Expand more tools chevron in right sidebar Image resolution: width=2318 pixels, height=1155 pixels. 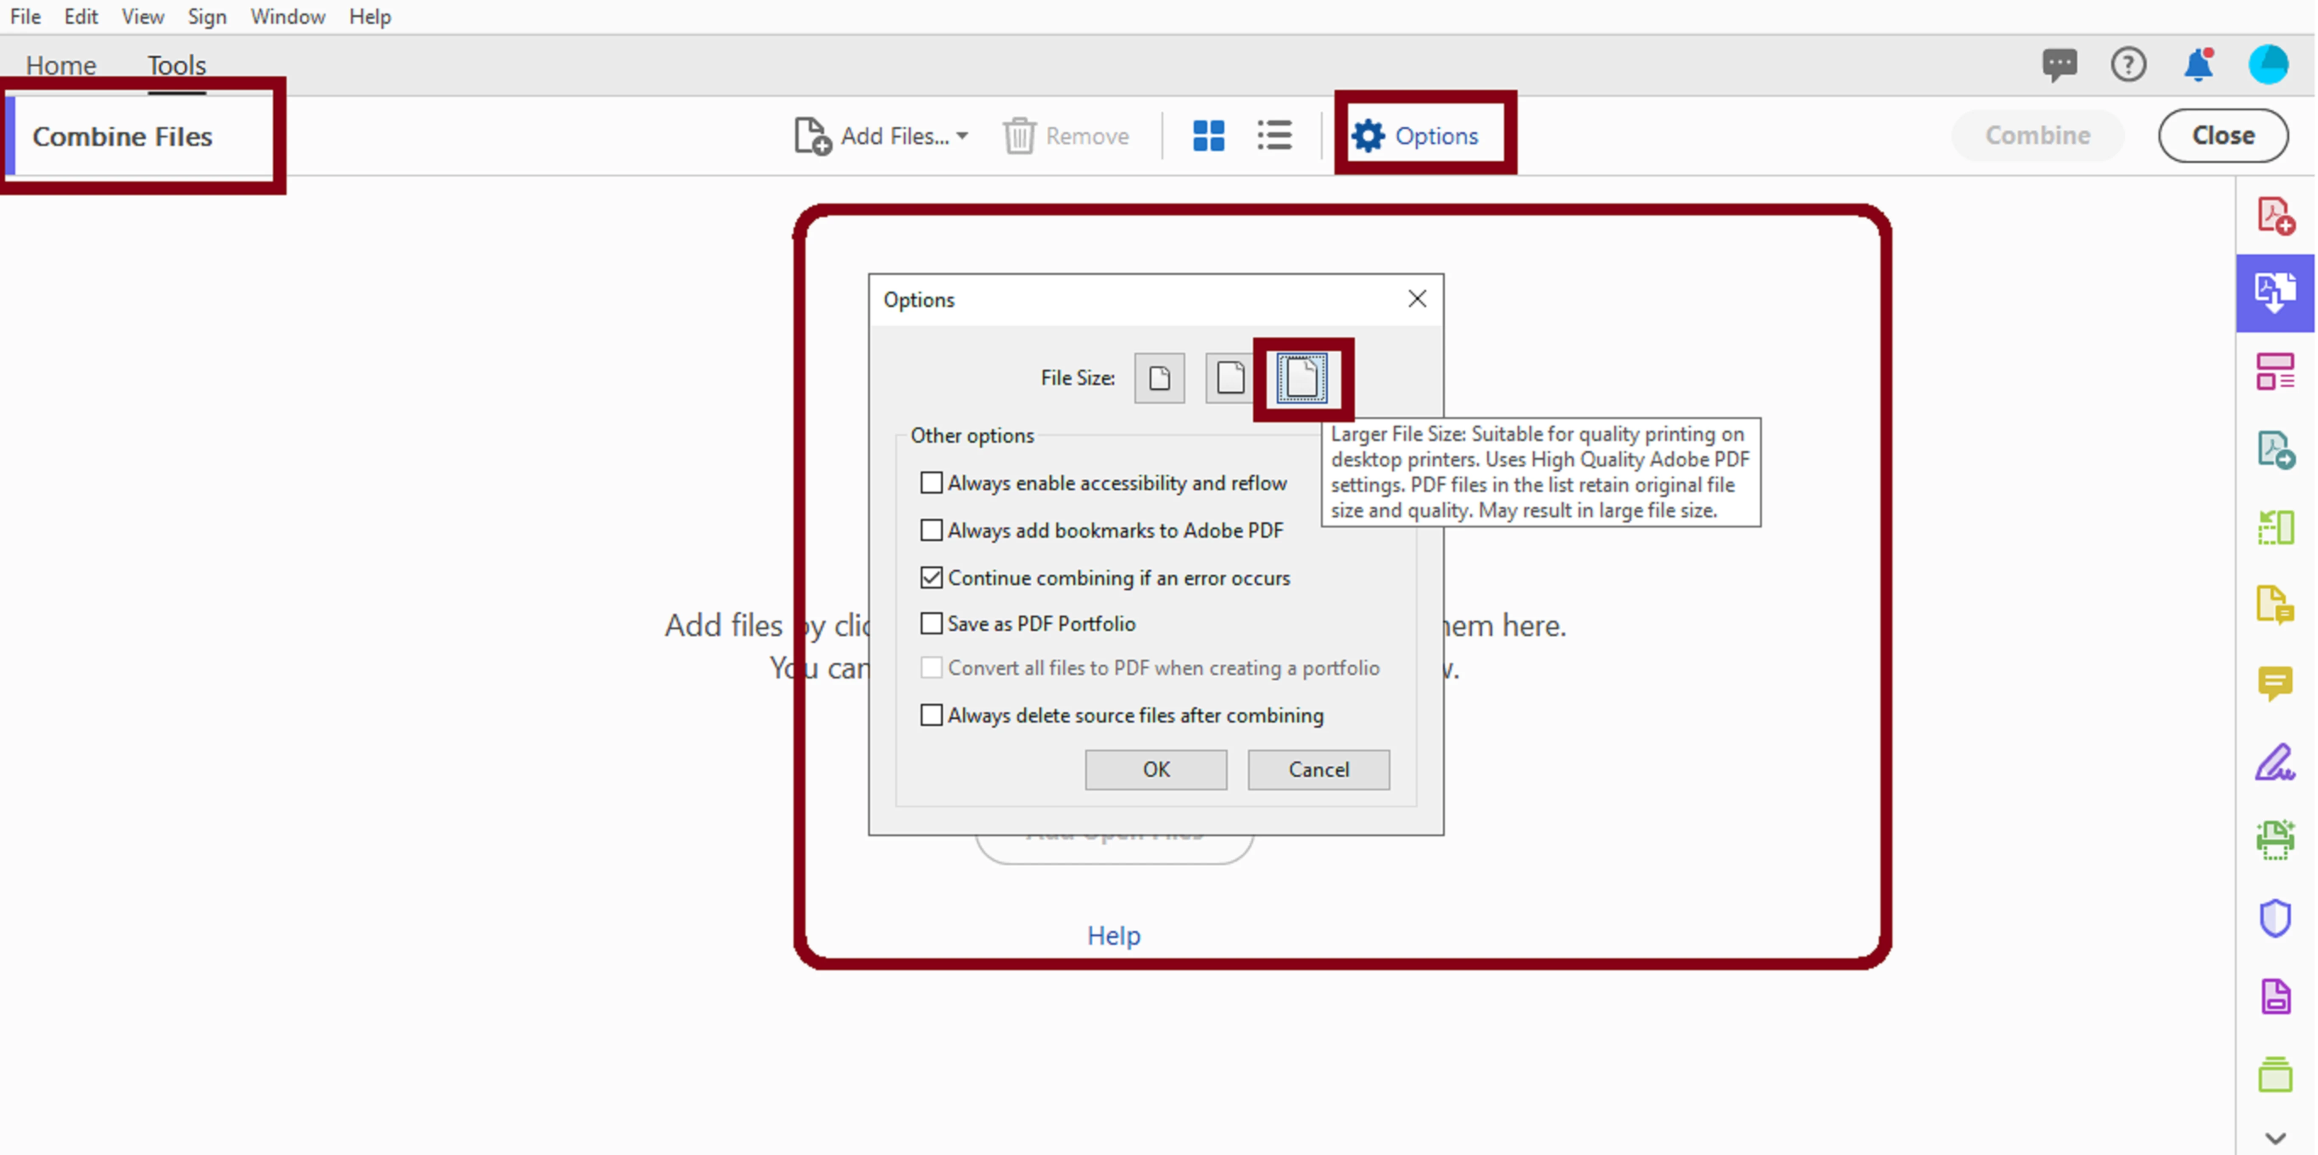2275,1137
